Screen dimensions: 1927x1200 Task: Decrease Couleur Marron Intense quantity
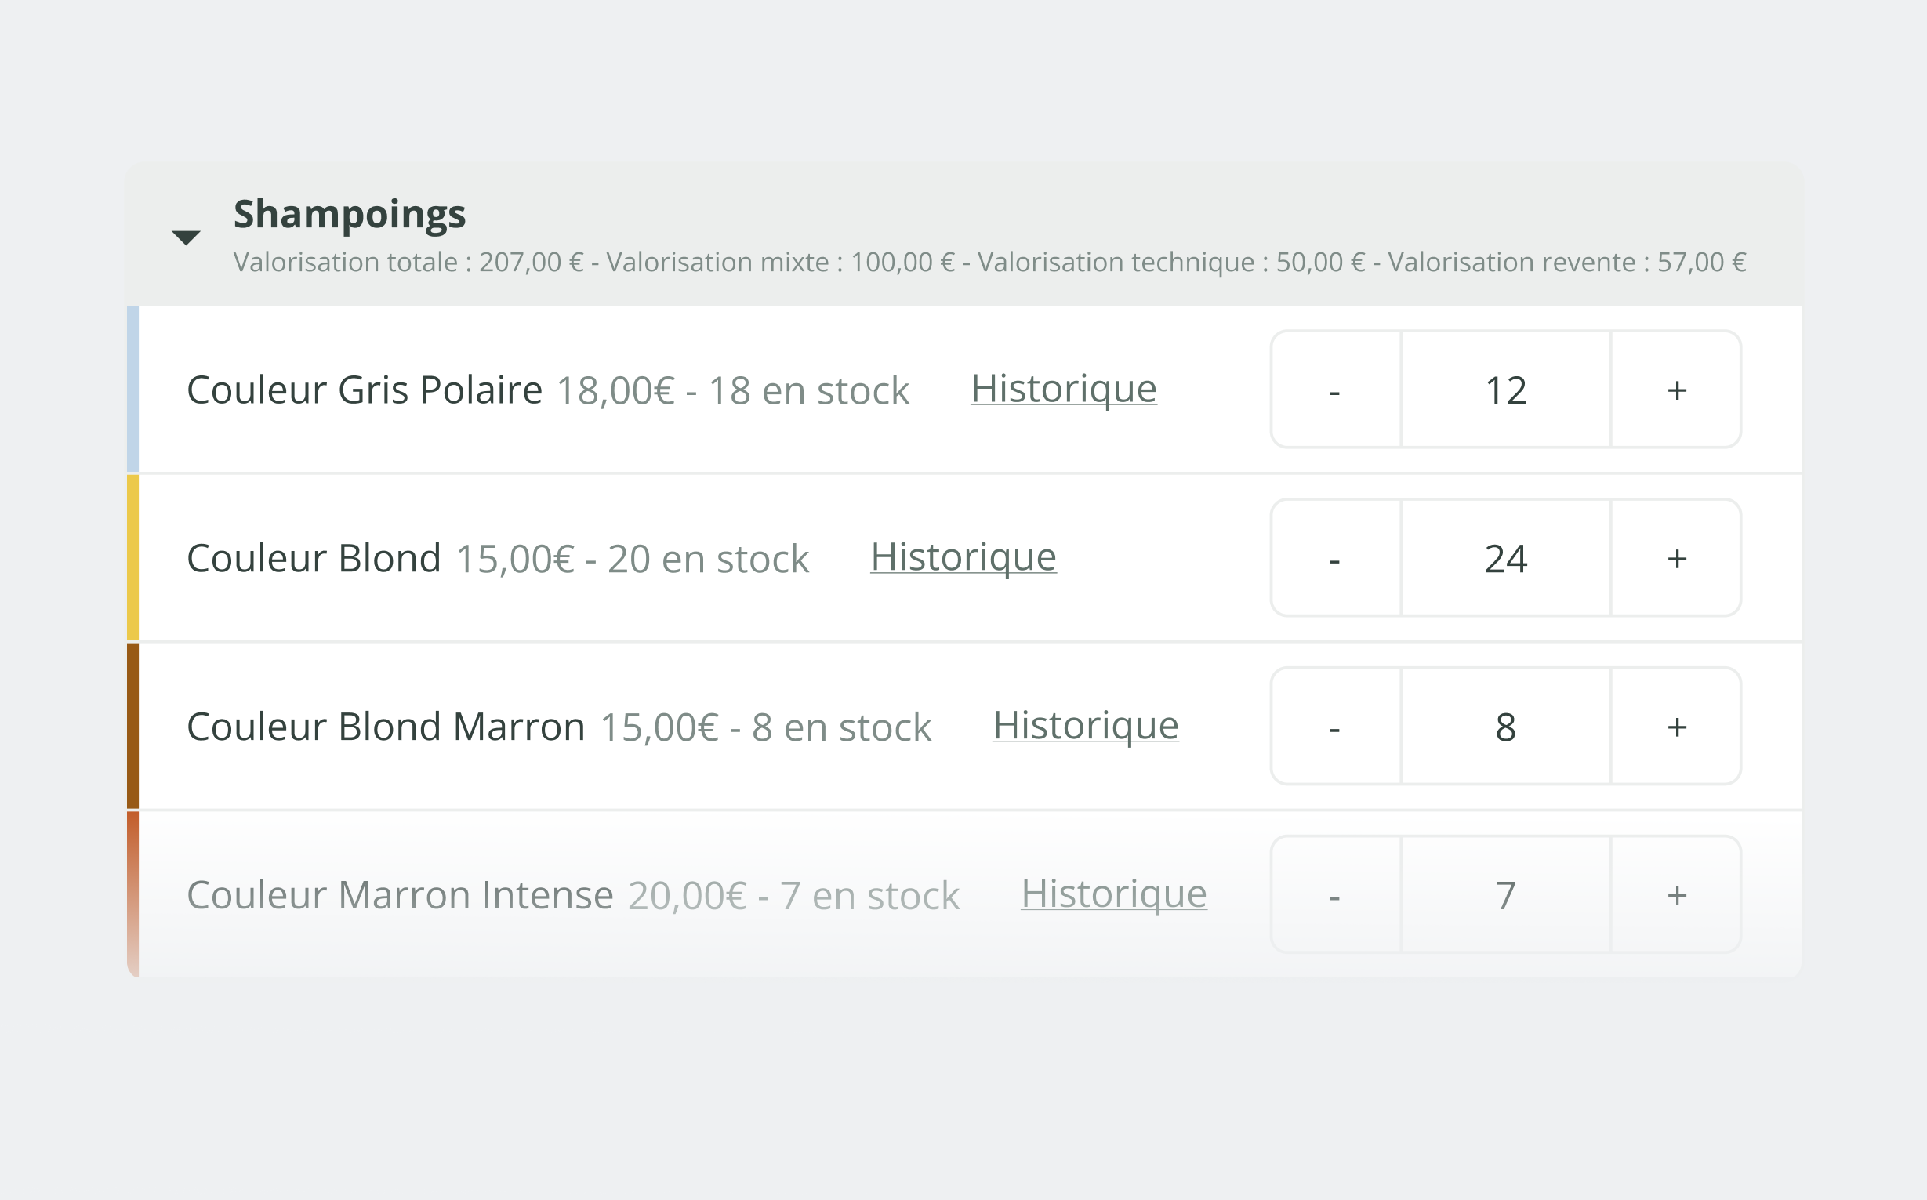click(x=1335, y=894)
